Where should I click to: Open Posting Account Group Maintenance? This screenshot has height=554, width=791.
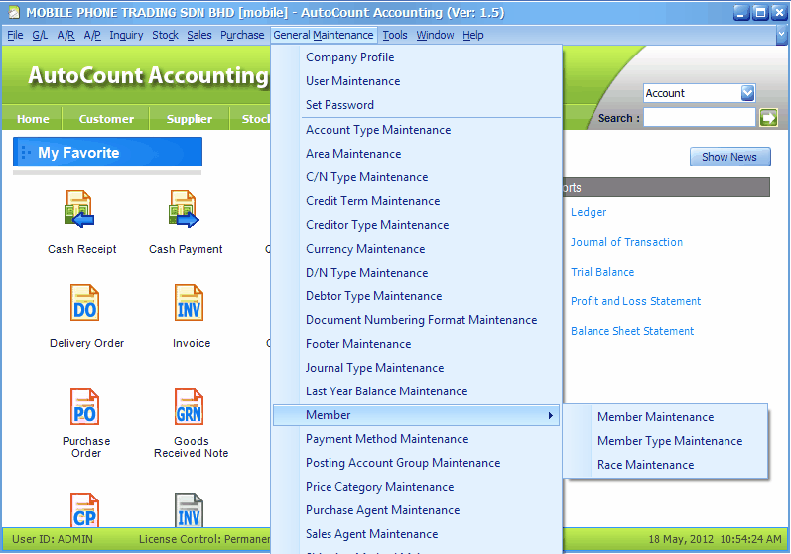417,463
